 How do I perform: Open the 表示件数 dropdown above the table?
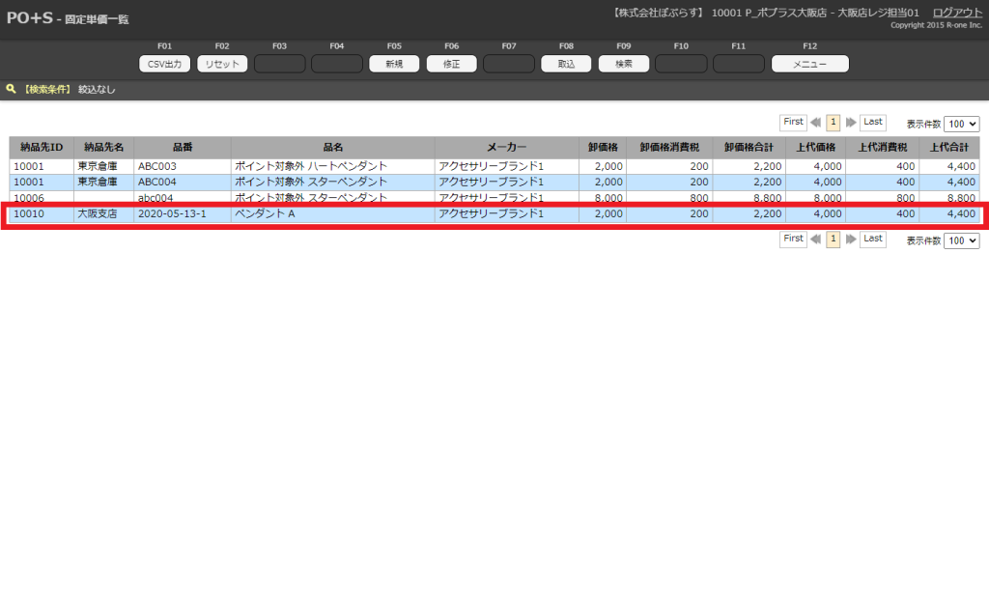(x=961, y=124)
